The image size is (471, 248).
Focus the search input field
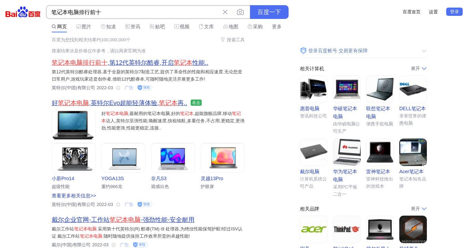click(x=134, y=12)
